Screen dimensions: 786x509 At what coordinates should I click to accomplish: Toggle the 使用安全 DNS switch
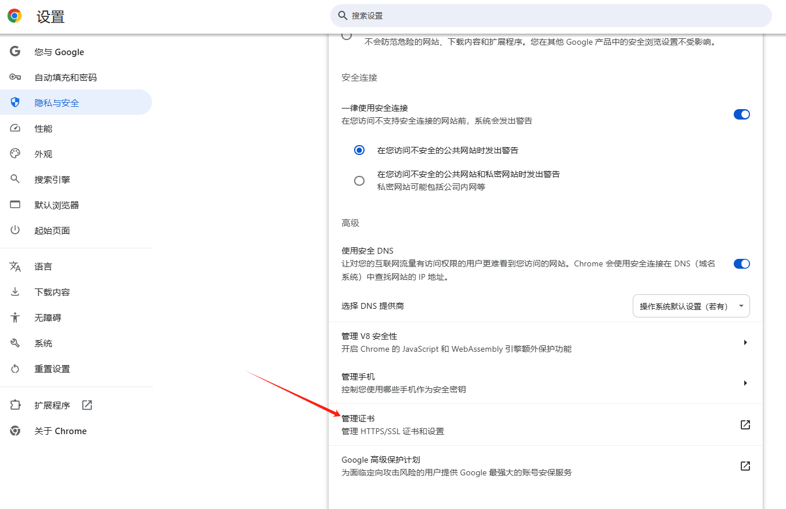(742, 264)
